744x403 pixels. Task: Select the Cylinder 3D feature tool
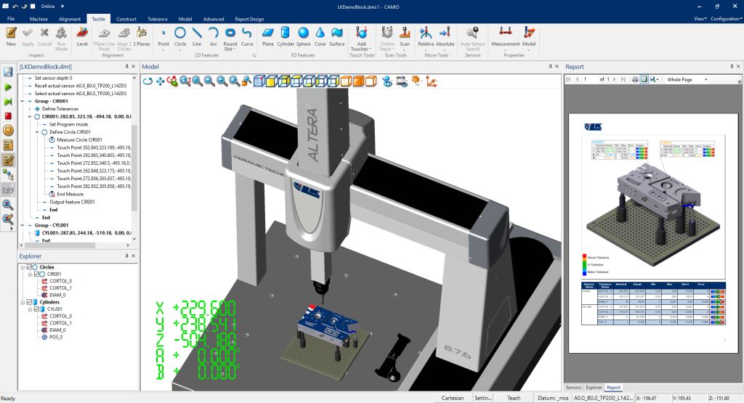[x=285, y=37]
